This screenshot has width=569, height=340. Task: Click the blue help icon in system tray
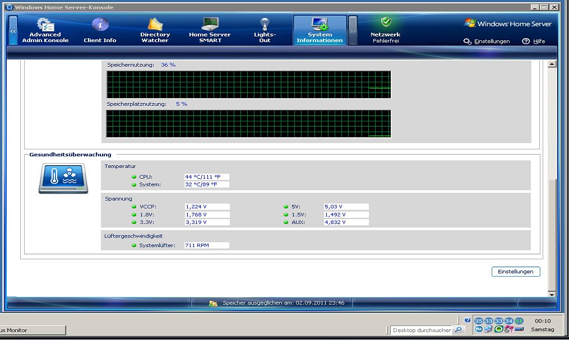pos(468,320)
